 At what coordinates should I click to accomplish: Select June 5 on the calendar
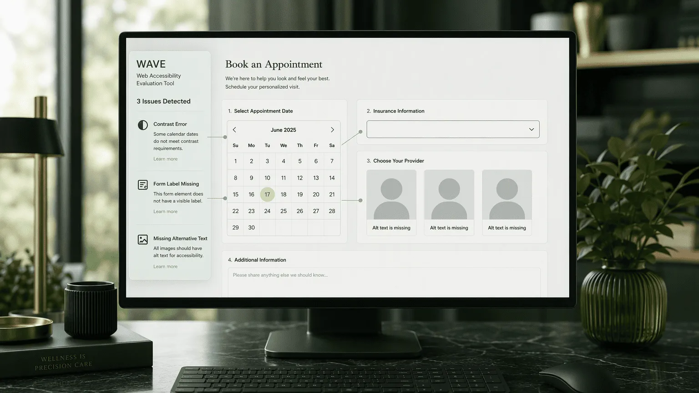[x=300, y=161]
